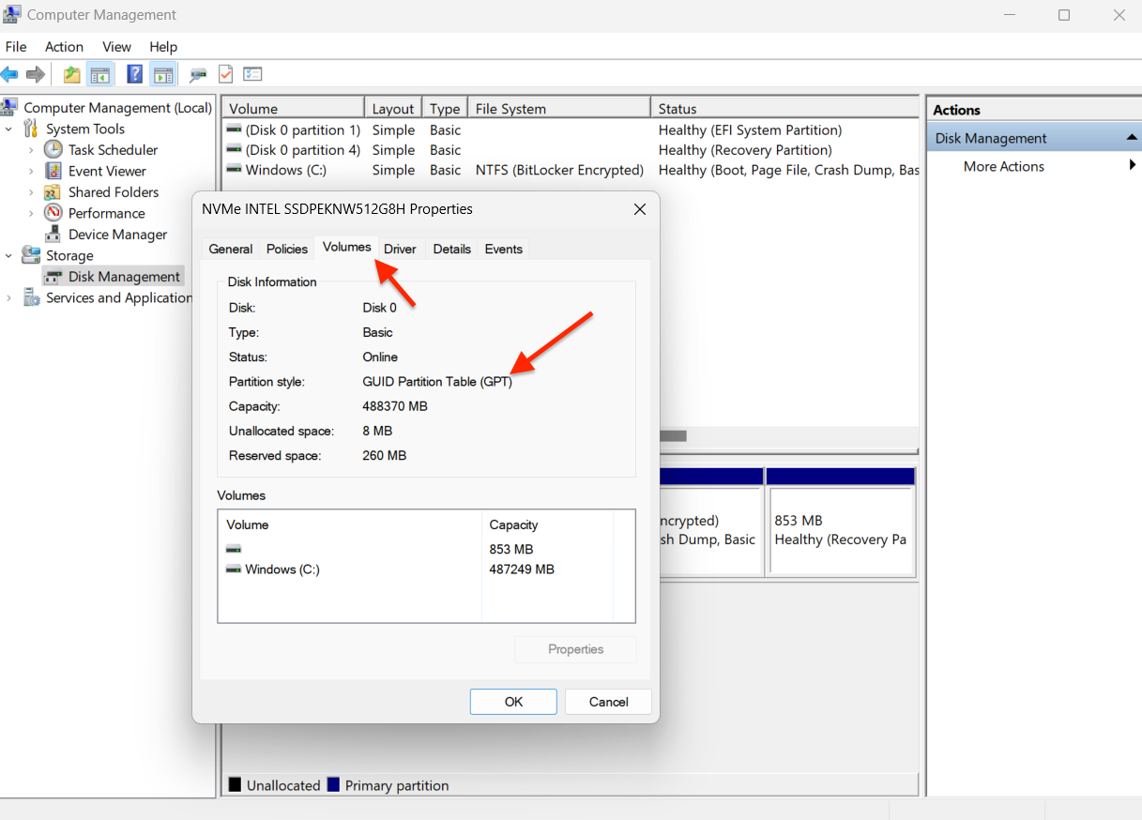Image resolution: width=1142 pixels, height=820 pixels.
Task: Select the Disk Management sidebar icon
Action: tap(53, 276)
